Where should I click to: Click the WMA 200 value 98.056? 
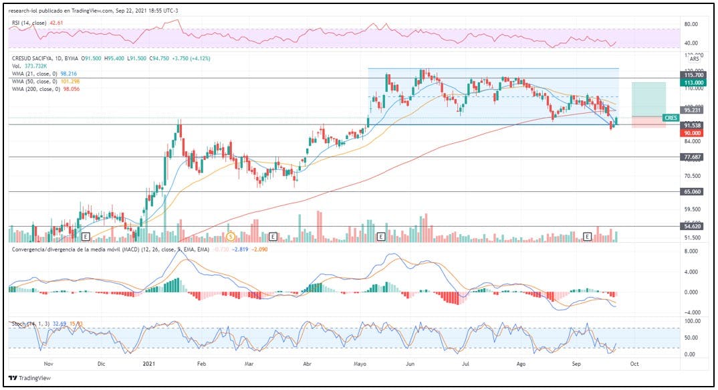pos(71,89)
